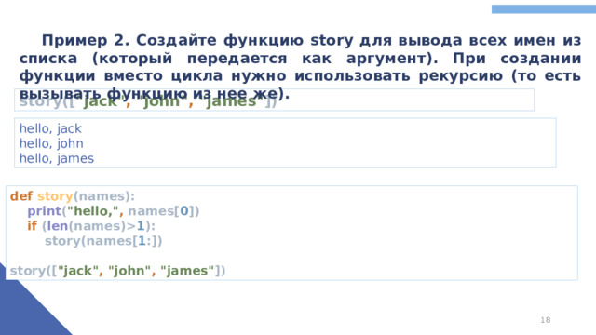Viewport: 596px width, 335px height.
Task: Click the code line "if (len(names)>1):"
Action: coord(91,226)
